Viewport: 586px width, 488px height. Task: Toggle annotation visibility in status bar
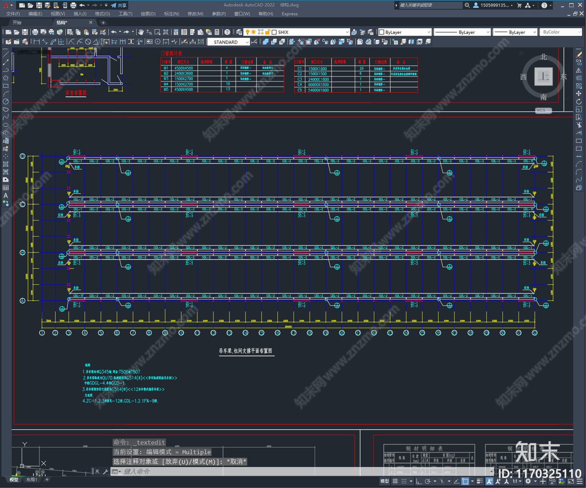490,481
